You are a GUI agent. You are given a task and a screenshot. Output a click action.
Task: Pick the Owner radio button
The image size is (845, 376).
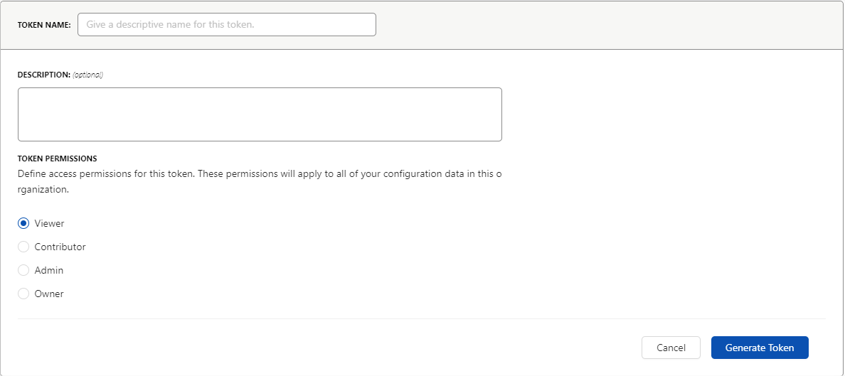point(23,294)
